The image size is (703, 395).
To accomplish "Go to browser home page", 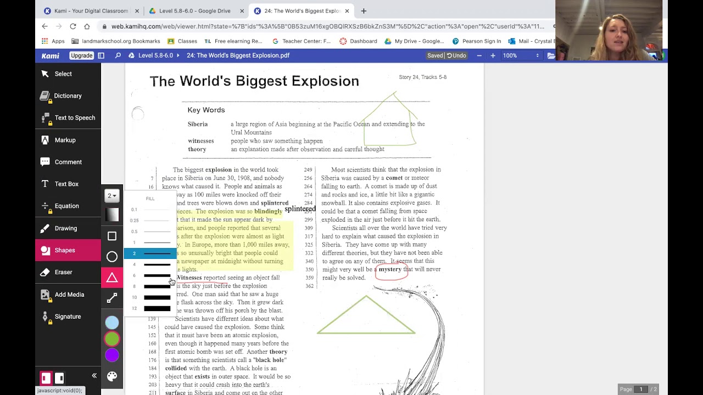I will coord(87,26).
